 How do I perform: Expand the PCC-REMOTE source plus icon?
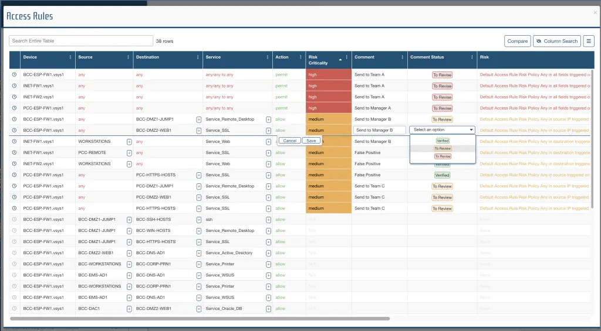click(129, 153)
